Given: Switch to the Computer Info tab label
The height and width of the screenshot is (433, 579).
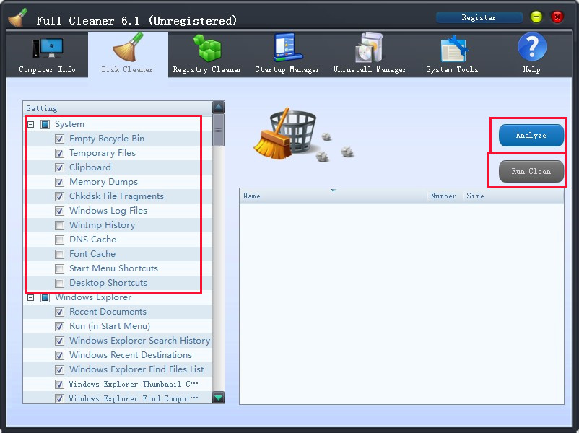Looking at the screenshot, I should coord(47,69).
